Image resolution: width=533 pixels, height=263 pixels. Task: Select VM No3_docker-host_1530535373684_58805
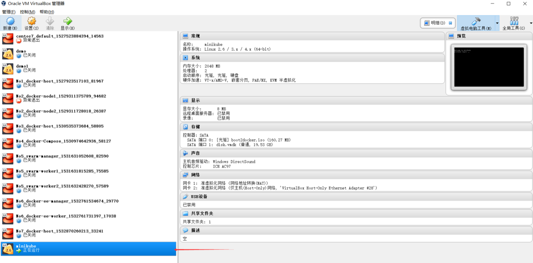[89, 128]
